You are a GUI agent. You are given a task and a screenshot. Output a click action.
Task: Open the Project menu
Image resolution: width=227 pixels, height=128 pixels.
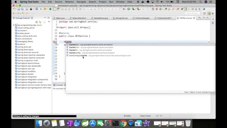[103, 2]
